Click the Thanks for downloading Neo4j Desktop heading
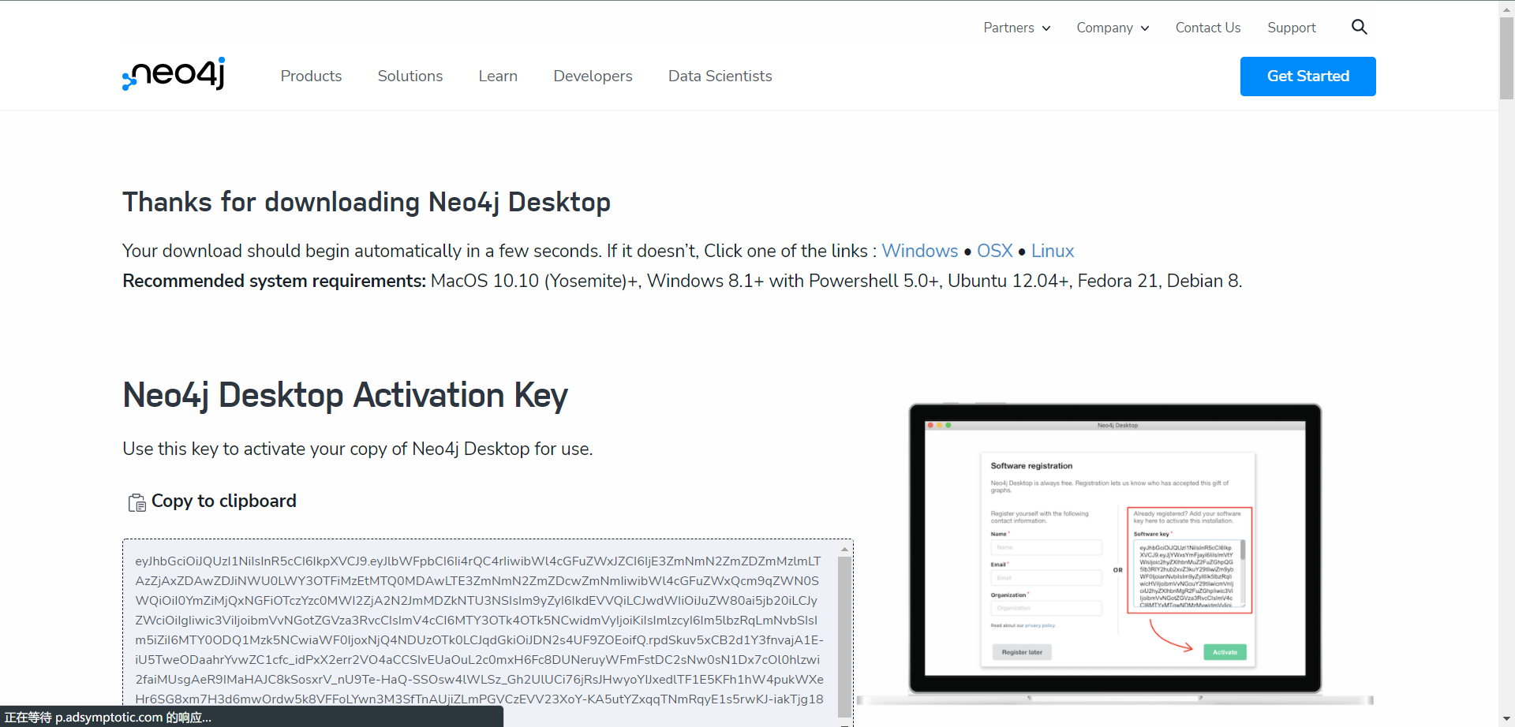Viewport: 1515px width, 727px height. pyautogui.click(x=366, y=202)
